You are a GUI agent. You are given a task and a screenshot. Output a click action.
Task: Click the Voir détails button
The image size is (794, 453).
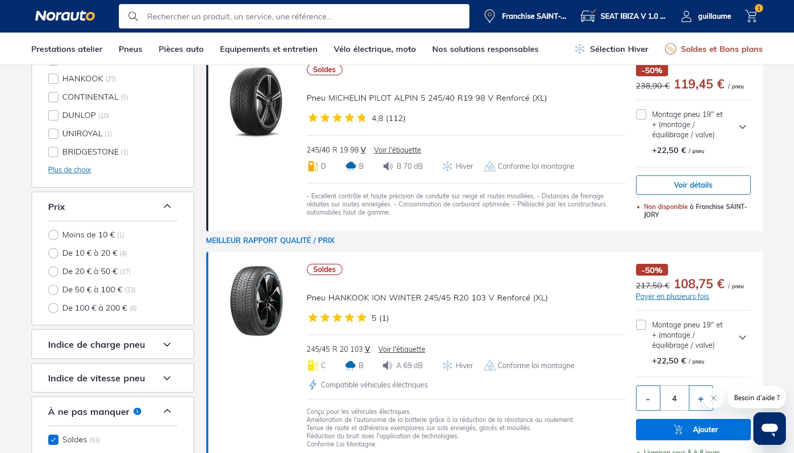tap(693, 185)
